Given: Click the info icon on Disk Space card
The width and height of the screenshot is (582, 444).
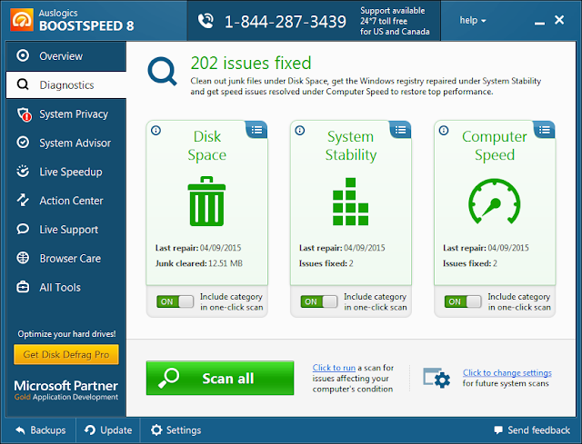Looking at the screenshot, I should [156, 131].
